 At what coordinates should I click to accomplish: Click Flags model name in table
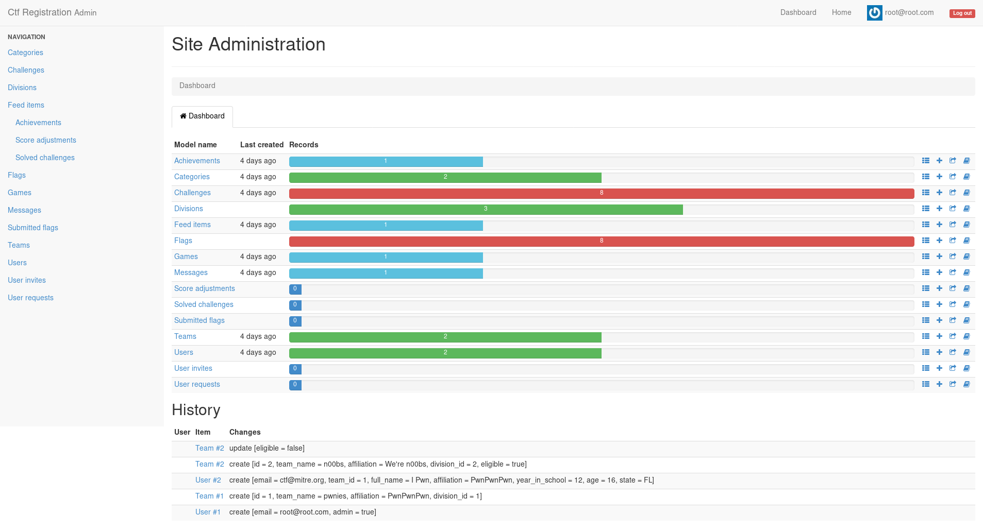coord(183,241)
